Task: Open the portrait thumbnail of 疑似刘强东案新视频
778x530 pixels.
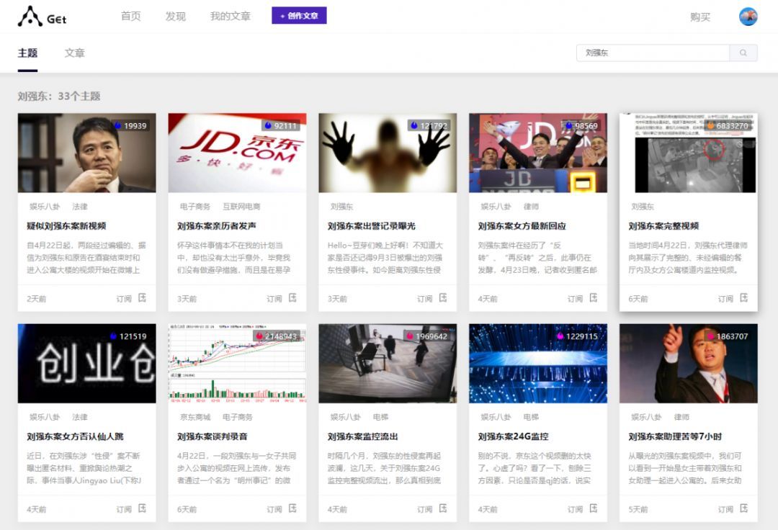Action: pyautogui.click(x=87, y=153)
